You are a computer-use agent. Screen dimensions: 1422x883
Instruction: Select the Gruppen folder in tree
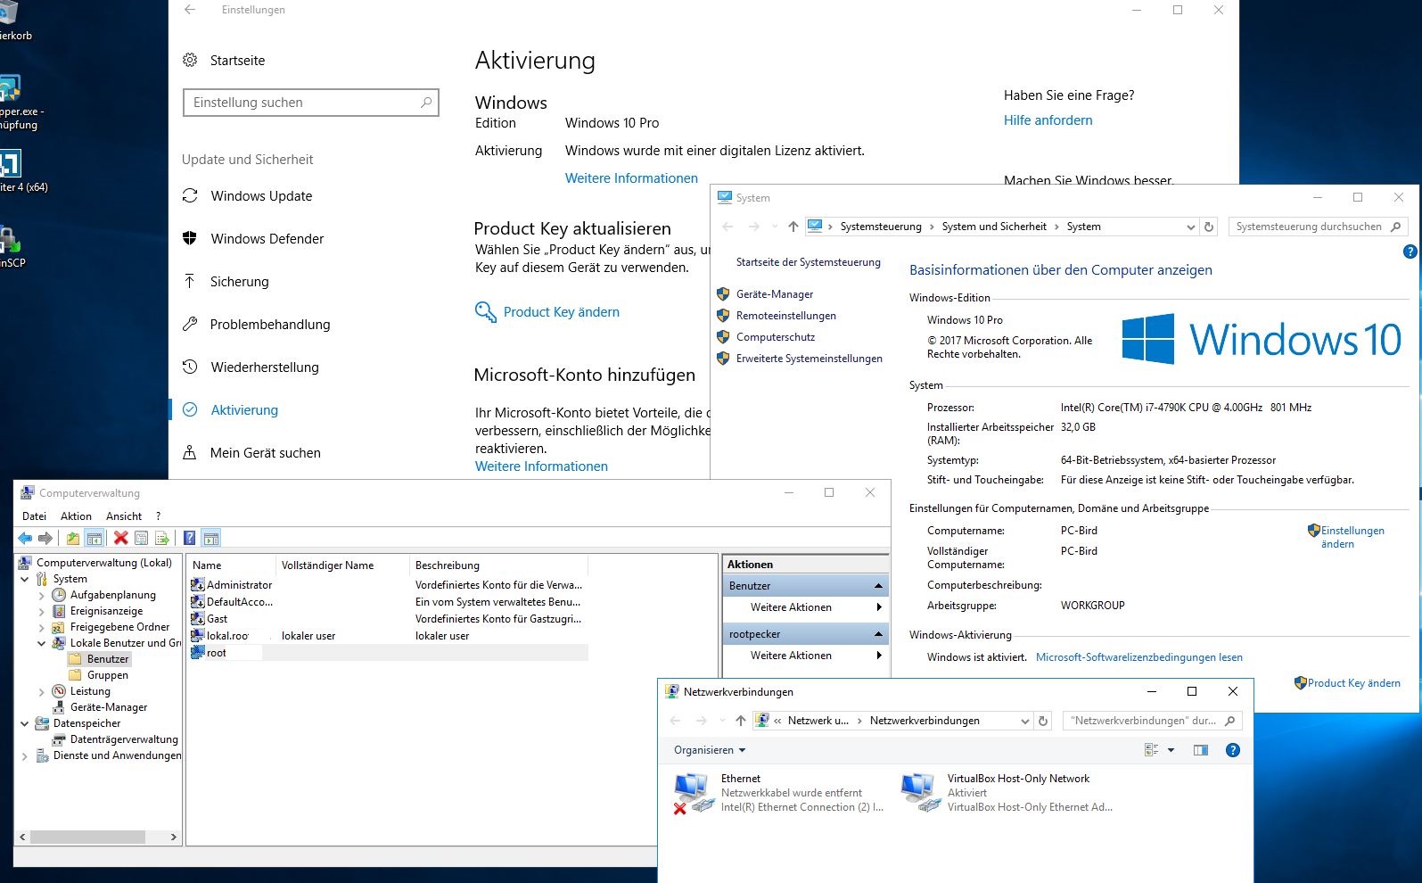pyautogui.click(x=107, y=675)
